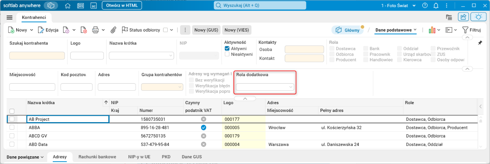The height and width of the screenshot is (164, 490).
Task: Click the Otwórz w HTML button
Action: click(122, 6)
